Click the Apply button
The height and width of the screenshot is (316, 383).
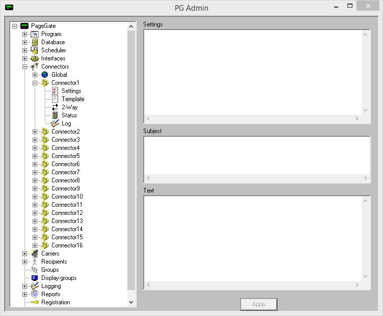click(259, 304)
